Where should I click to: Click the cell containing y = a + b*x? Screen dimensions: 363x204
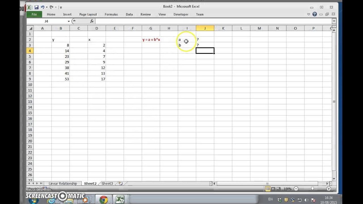coord(151,40)
